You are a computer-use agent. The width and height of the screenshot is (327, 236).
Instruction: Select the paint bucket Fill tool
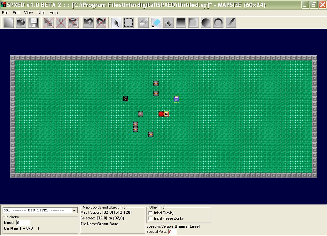pyautogui.click(x=168, y=23)
